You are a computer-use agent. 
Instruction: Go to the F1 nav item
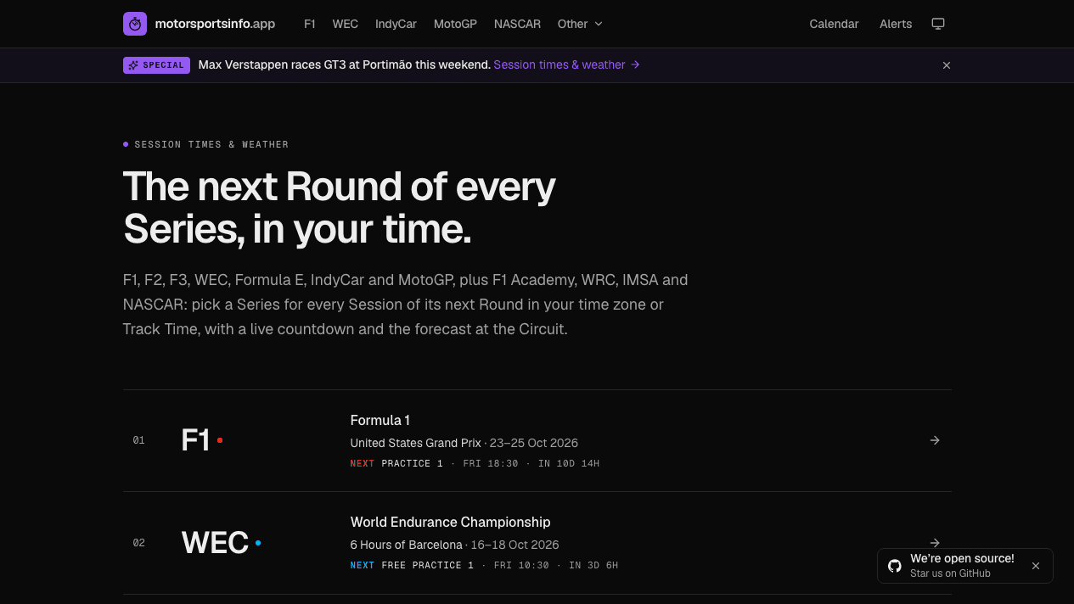click(x=310, y=24)
